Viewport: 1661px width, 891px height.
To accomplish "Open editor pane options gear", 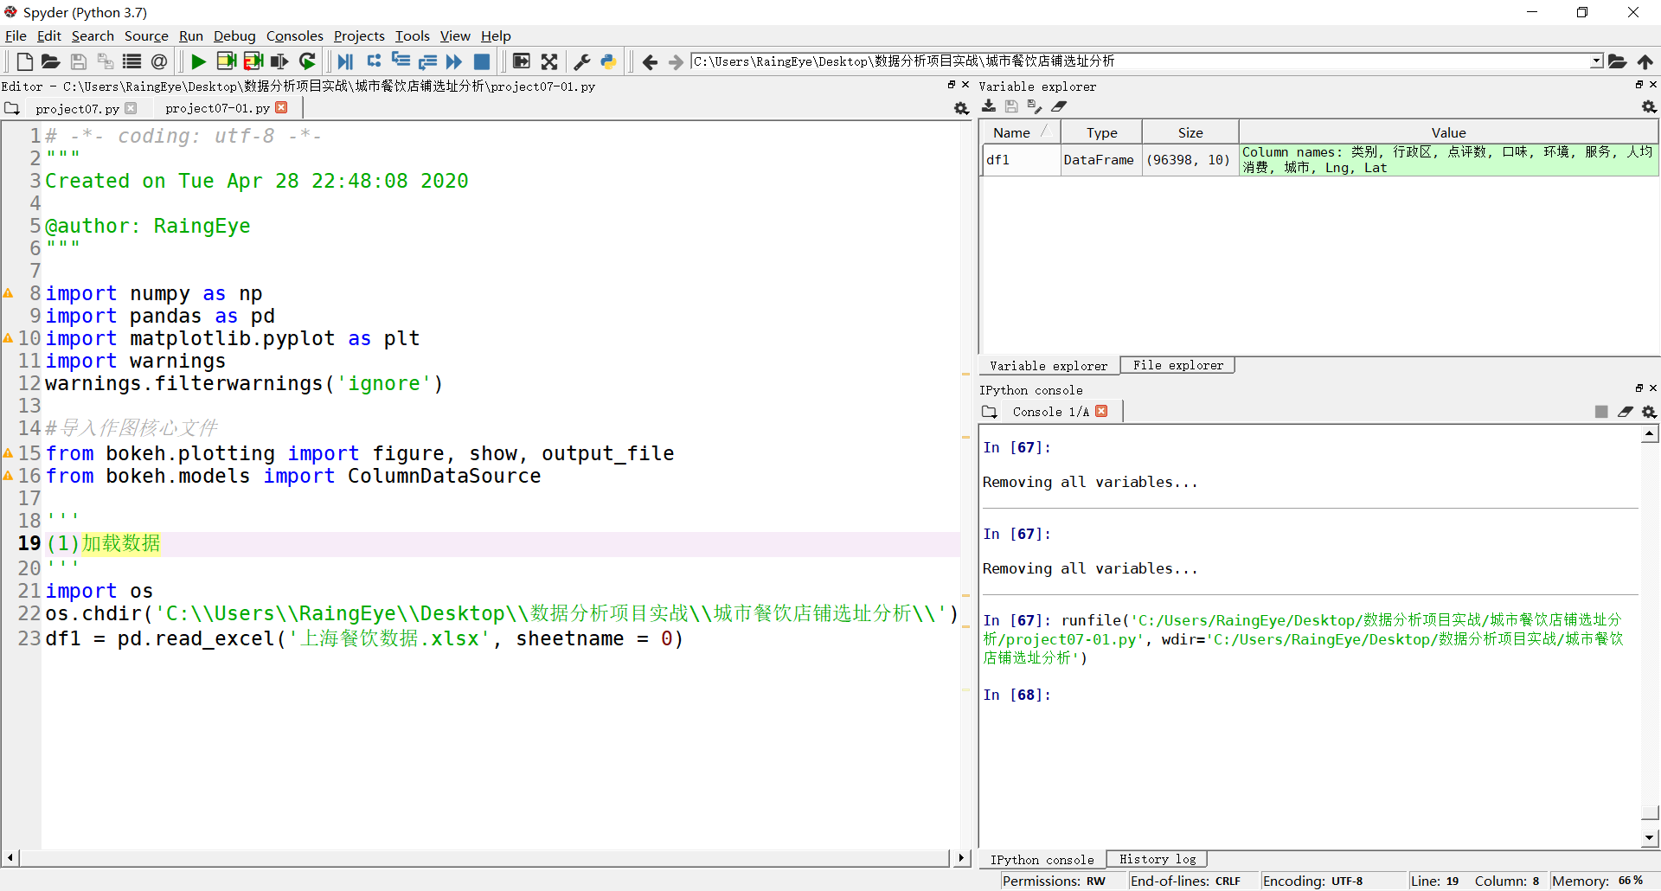I will 960,108.
